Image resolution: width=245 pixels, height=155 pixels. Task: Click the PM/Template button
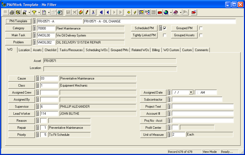tap(18, 21)
